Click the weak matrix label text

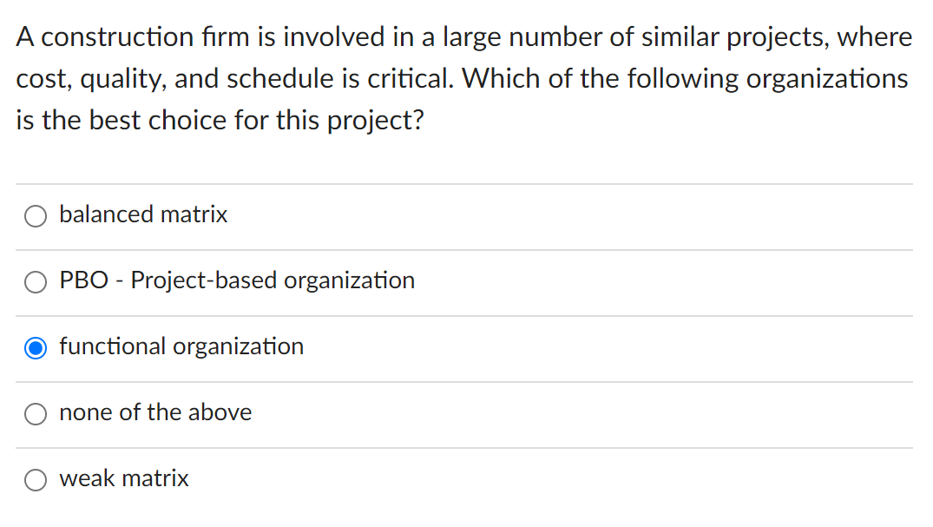pyautogui.click(x=123, y=479)
